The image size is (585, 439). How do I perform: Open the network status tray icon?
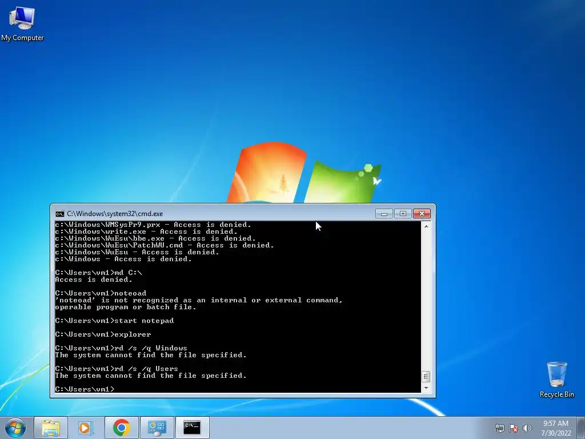pos(499,428)
